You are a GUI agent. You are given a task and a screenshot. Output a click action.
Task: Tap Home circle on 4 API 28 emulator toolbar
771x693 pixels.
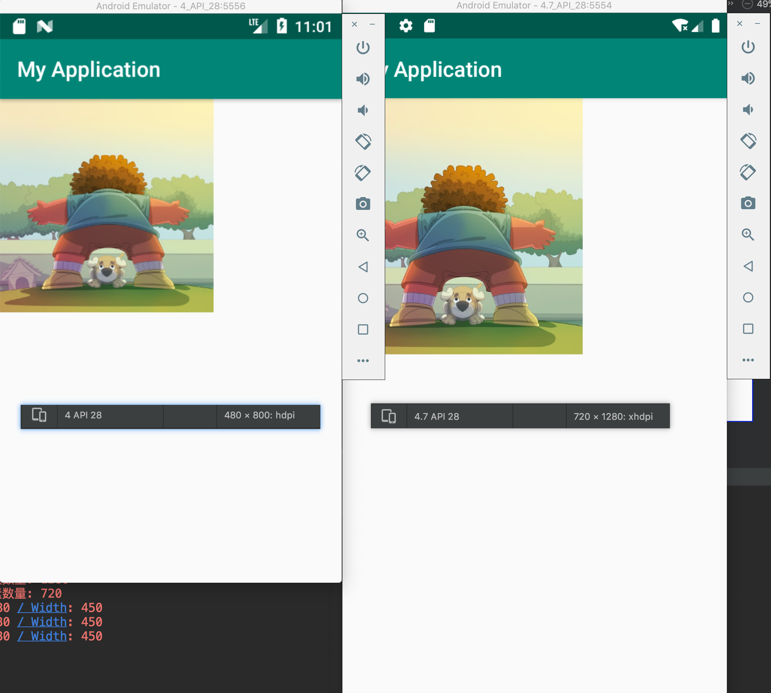click(x=363, y=298)
